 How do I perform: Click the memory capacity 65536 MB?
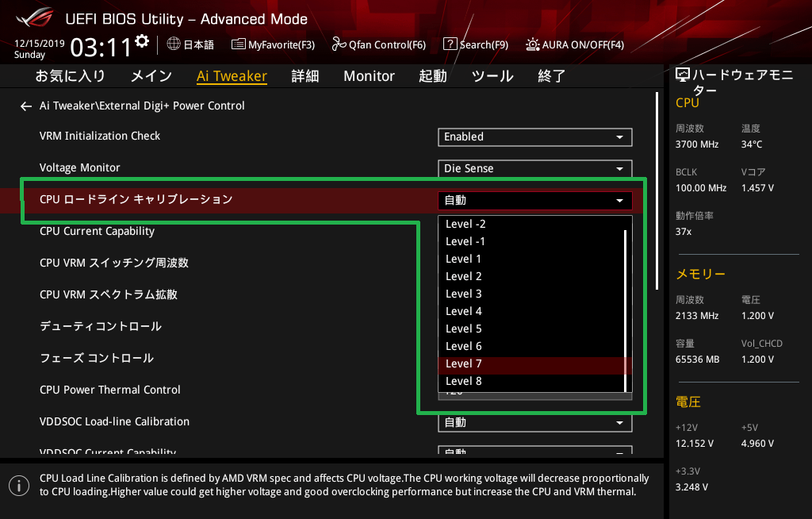point(698,359)
